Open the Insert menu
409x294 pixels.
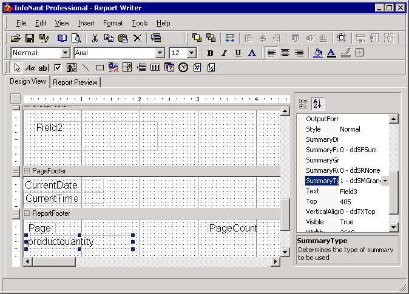coord(86,23)
